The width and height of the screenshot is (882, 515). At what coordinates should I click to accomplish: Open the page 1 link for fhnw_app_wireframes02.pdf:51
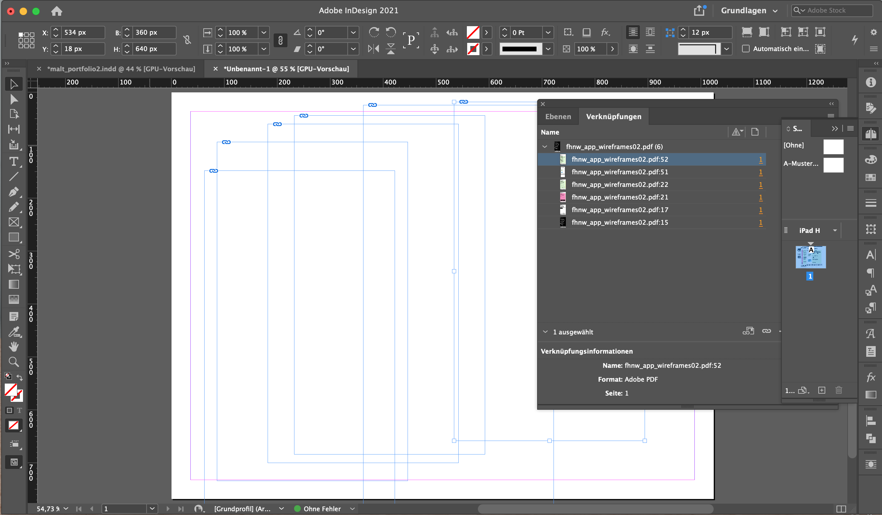pyautogui.click(x=761, y=172)
